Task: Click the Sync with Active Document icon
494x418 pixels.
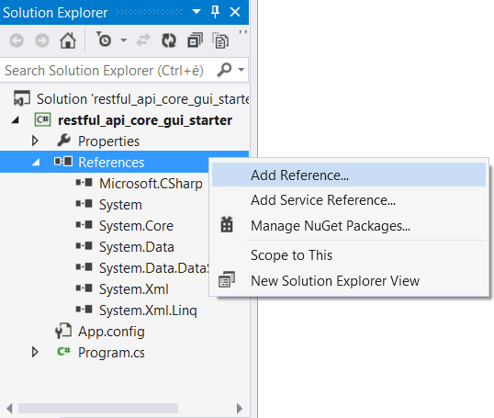Action: pos(143,40)
